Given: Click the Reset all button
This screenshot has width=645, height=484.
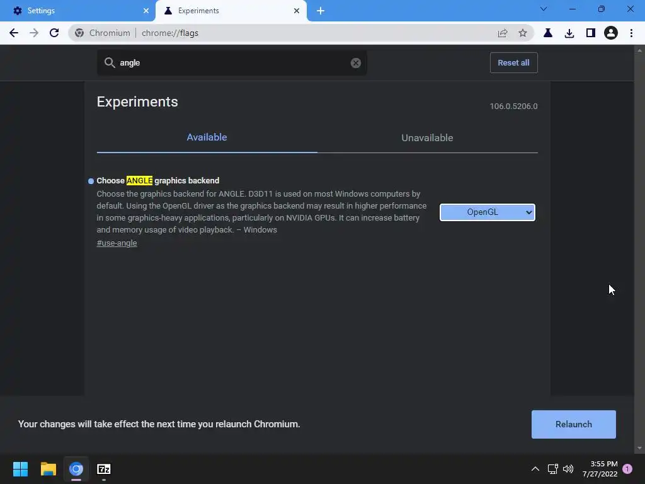Looking at the screenshot, I should pyautogui.click(x=514, y=62).
